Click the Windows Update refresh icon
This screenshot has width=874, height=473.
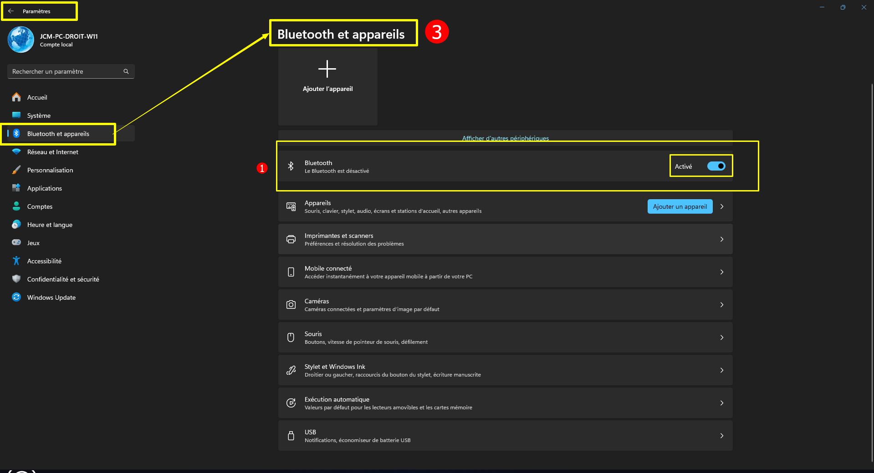click(x=16, y=297)
